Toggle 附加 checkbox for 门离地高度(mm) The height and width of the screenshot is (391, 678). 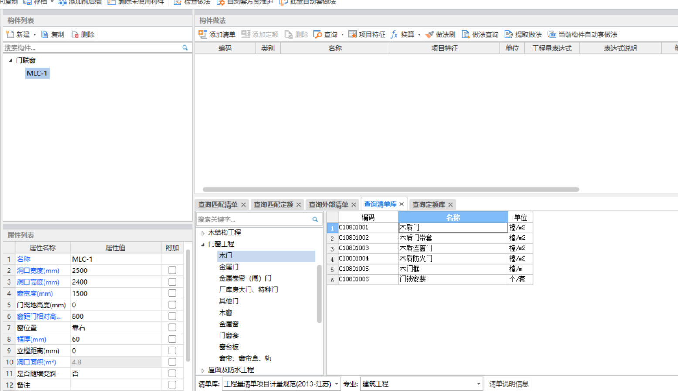[x=172, y=305]
